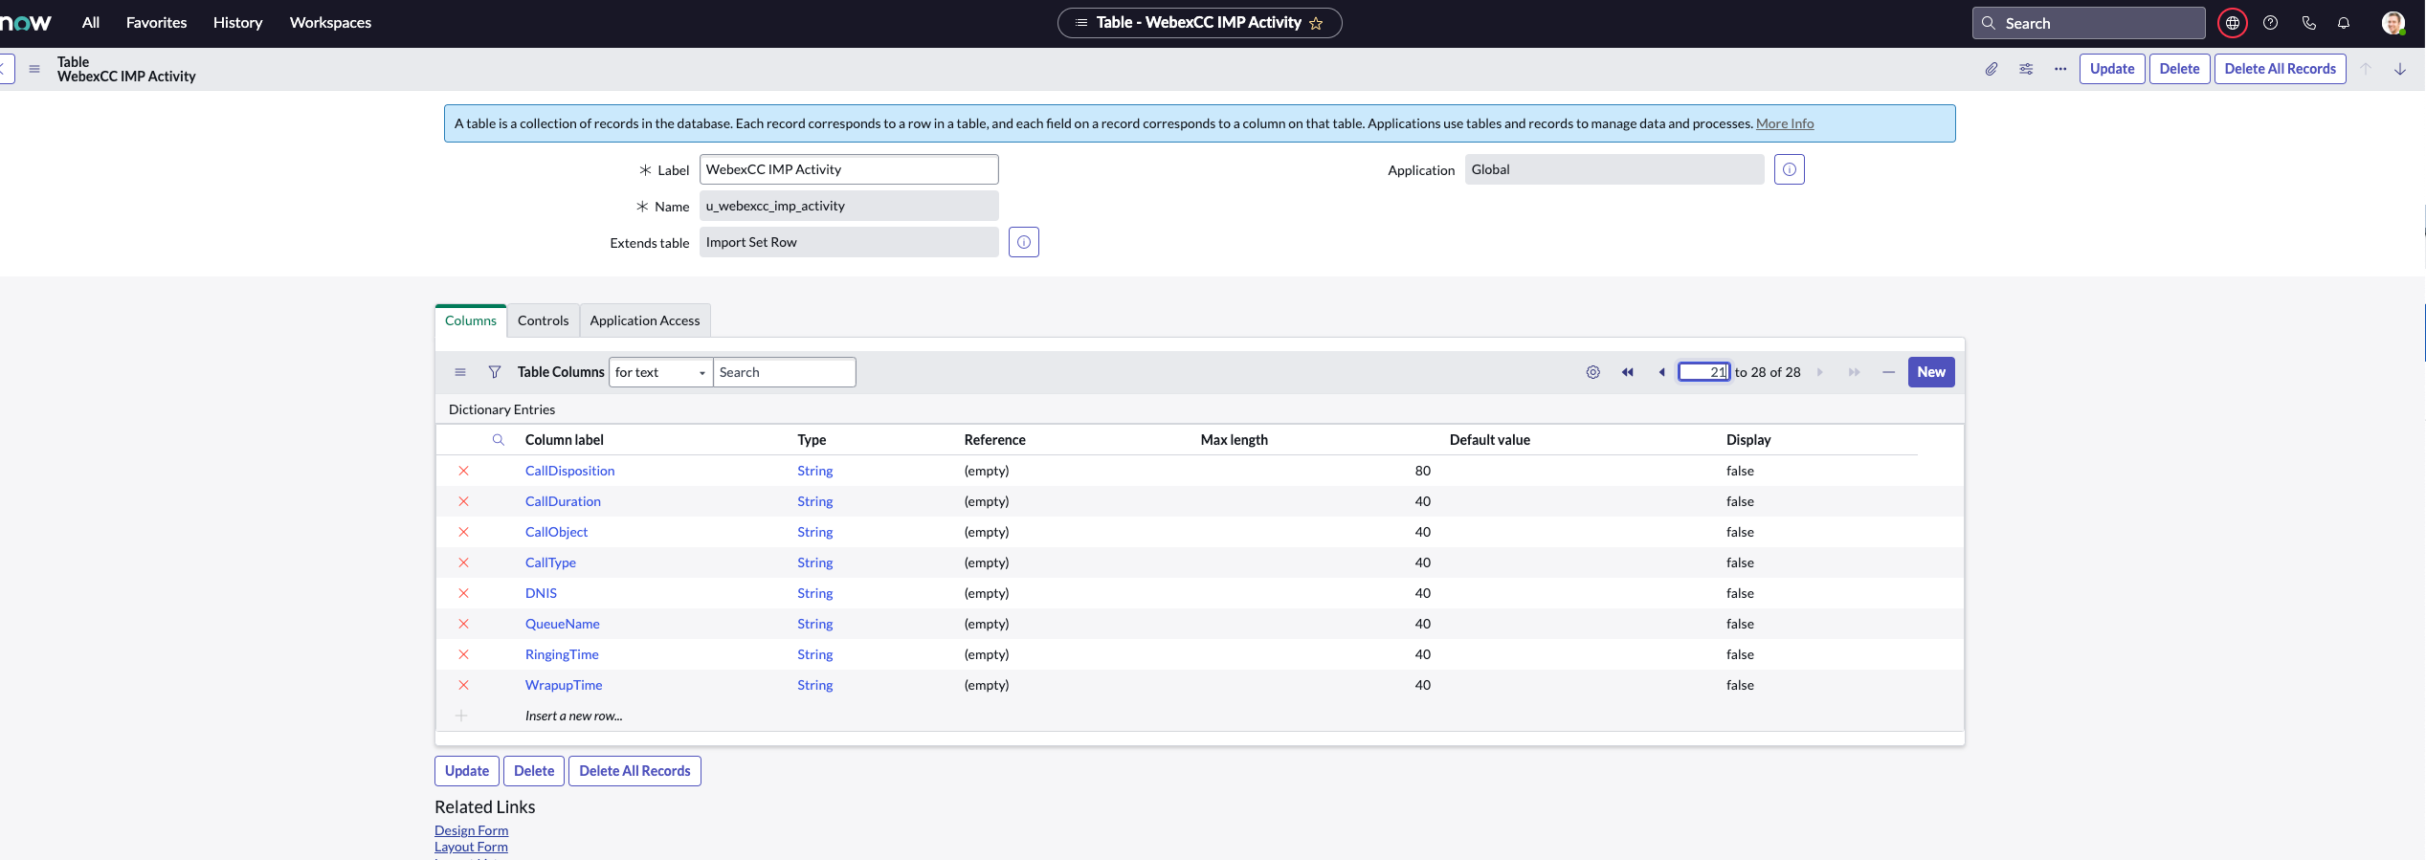The width and height of the screenshot is (2426, 860).
Task: Click the bottom Update button
Action: pyautogui.click(x=467, y=771)
